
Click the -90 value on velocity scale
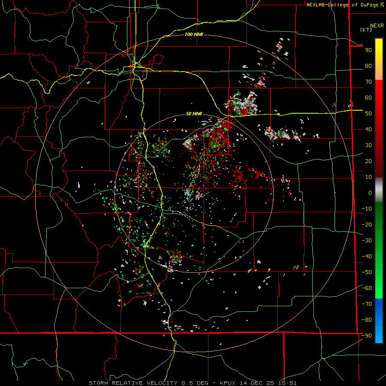point(367,335)
